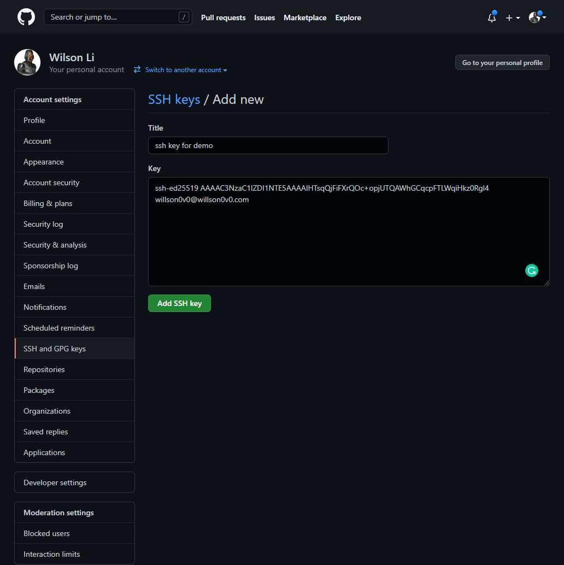
Task: Click the GitHub logo icon
Action: (26, 17)
